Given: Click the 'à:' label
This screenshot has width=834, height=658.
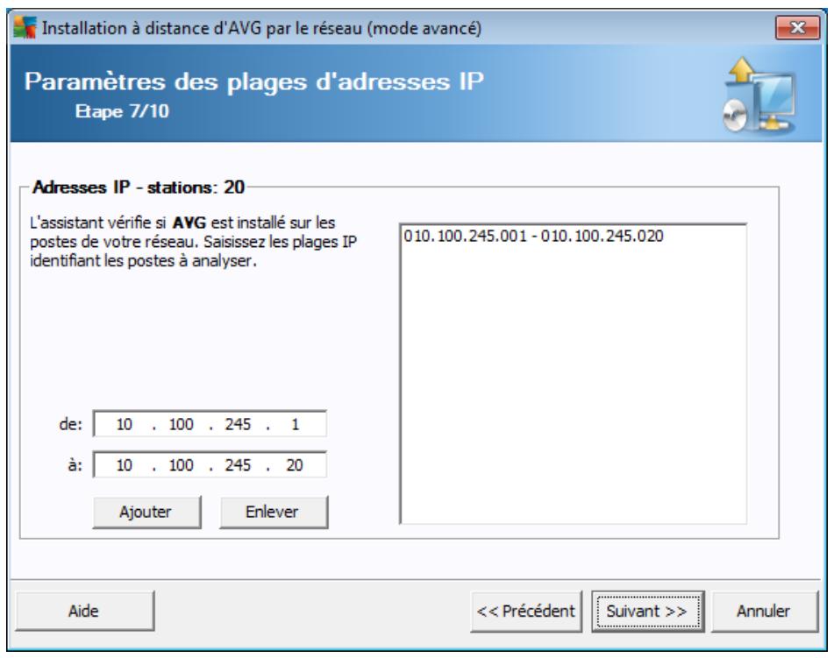Looking at the screenshot, I should pyautogui.click(x=75, y=465).
